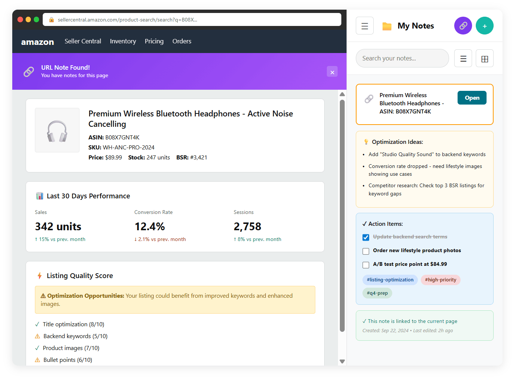Switch notes to grid view
This screenshot has height=383, width=517.
pyautogui.click(x=484, y=59)
